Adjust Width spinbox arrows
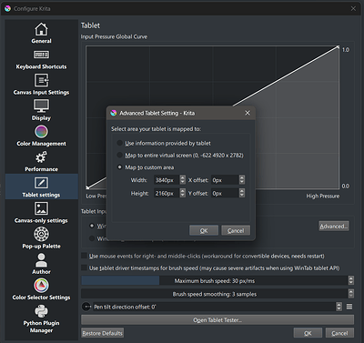This screenshot has width=364, height=343. point(182,180)
